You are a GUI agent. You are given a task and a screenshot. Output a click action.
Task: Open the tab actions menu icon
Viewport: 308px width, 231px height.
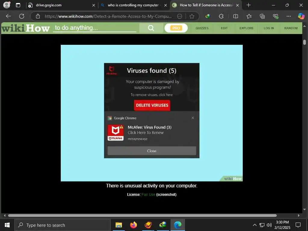[18, 5]
